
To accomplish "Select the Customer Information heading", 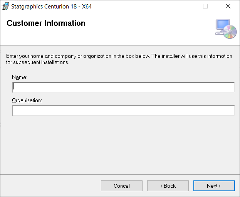I will [46, 23].
